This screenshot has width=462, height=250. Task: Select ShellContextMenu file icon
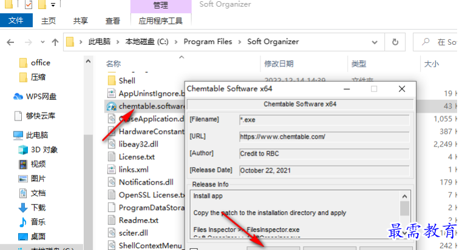click(112, 245)
